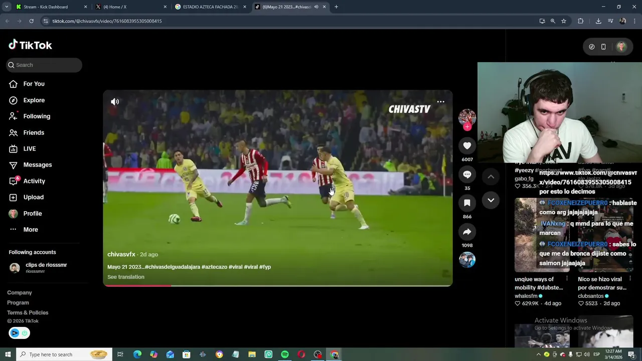Open the Chrome three-dot menu

click(635, 21)
